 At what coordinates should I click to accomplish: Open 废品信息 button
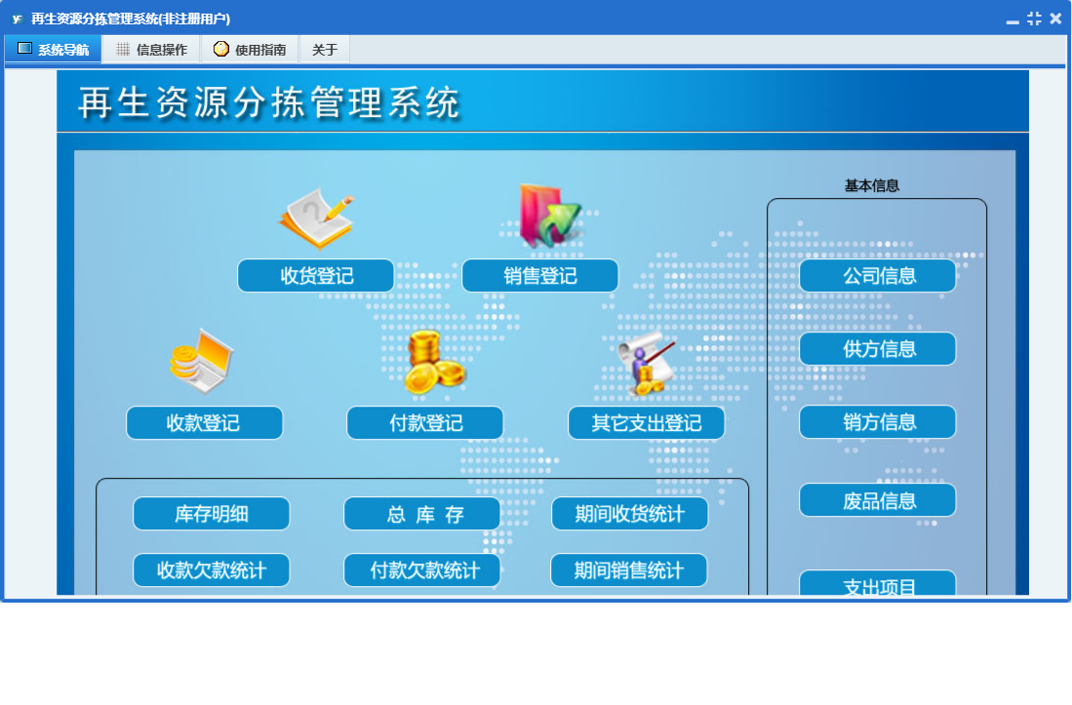click(x=878, y=500)
